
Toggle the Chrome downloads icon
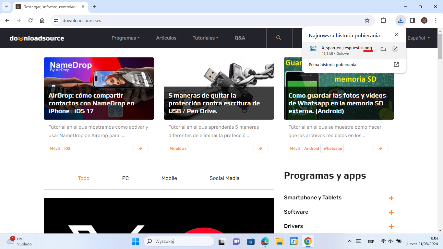pos(401,20)
